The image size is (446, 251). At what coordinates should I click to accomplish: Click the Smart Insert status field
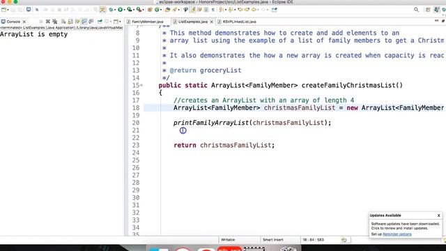coord(272,240)
